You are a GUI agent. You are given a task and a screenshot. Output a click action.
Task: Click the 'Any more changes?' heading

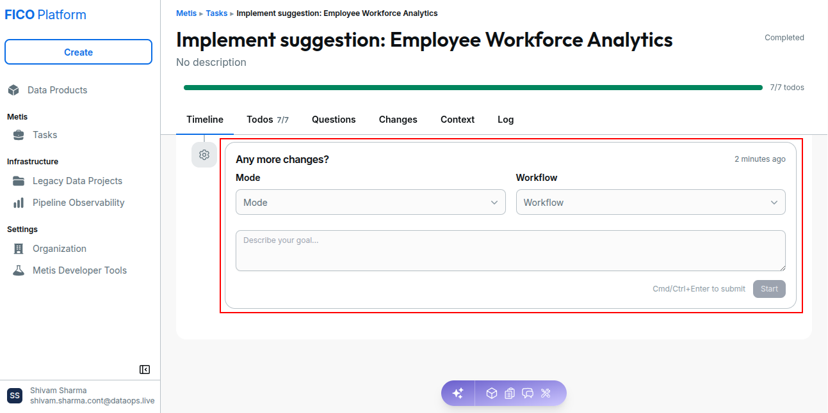[x=282, y=159]
